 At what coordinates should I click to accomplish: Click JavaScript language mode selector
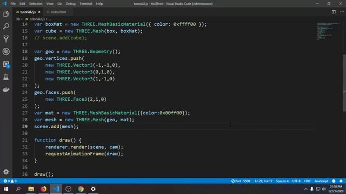coord(321,181)
